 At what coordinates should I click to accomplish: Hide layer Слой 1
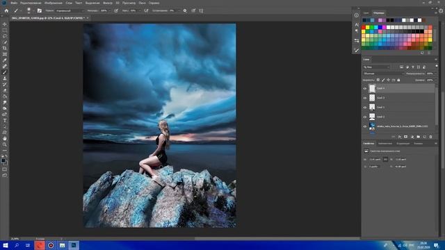365,108
